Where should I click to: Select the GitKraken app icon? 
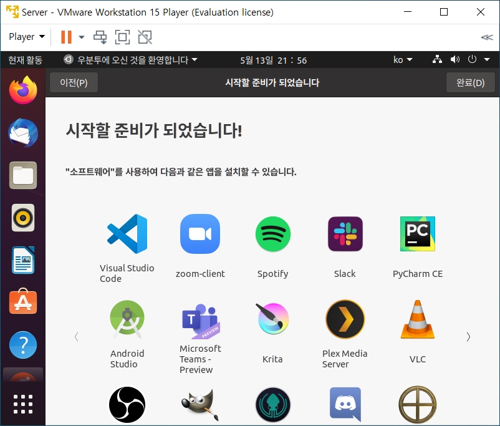tap(273, 405)
